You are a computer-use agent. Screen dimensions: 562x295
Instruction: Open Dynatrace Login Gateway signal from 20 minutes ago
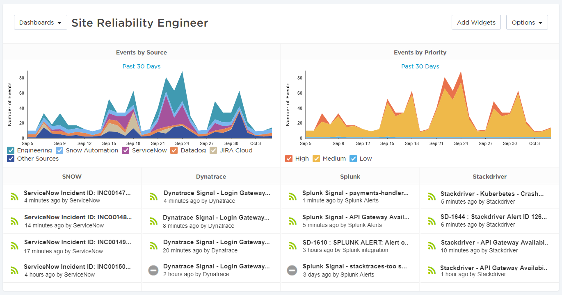[217, 242]
